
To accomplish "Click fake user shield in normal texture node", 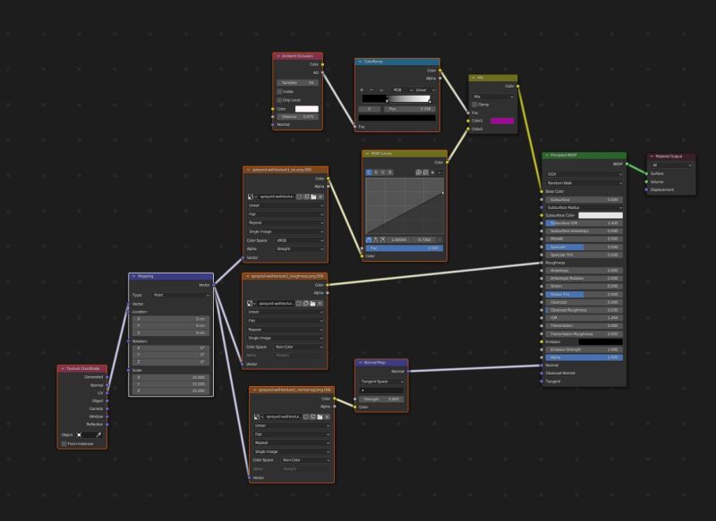I will point(305,416).
